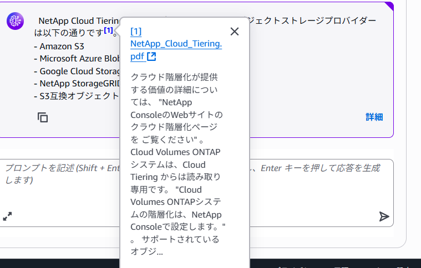The image size is (421, 268).
Task: Expand the prompt input box
Action: (x=7, y=217)
